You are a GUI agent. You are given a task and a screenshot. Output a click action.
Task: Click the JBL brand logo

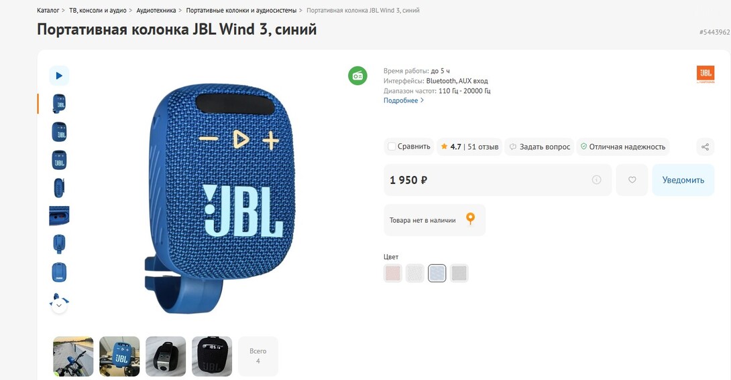point(706,74)
